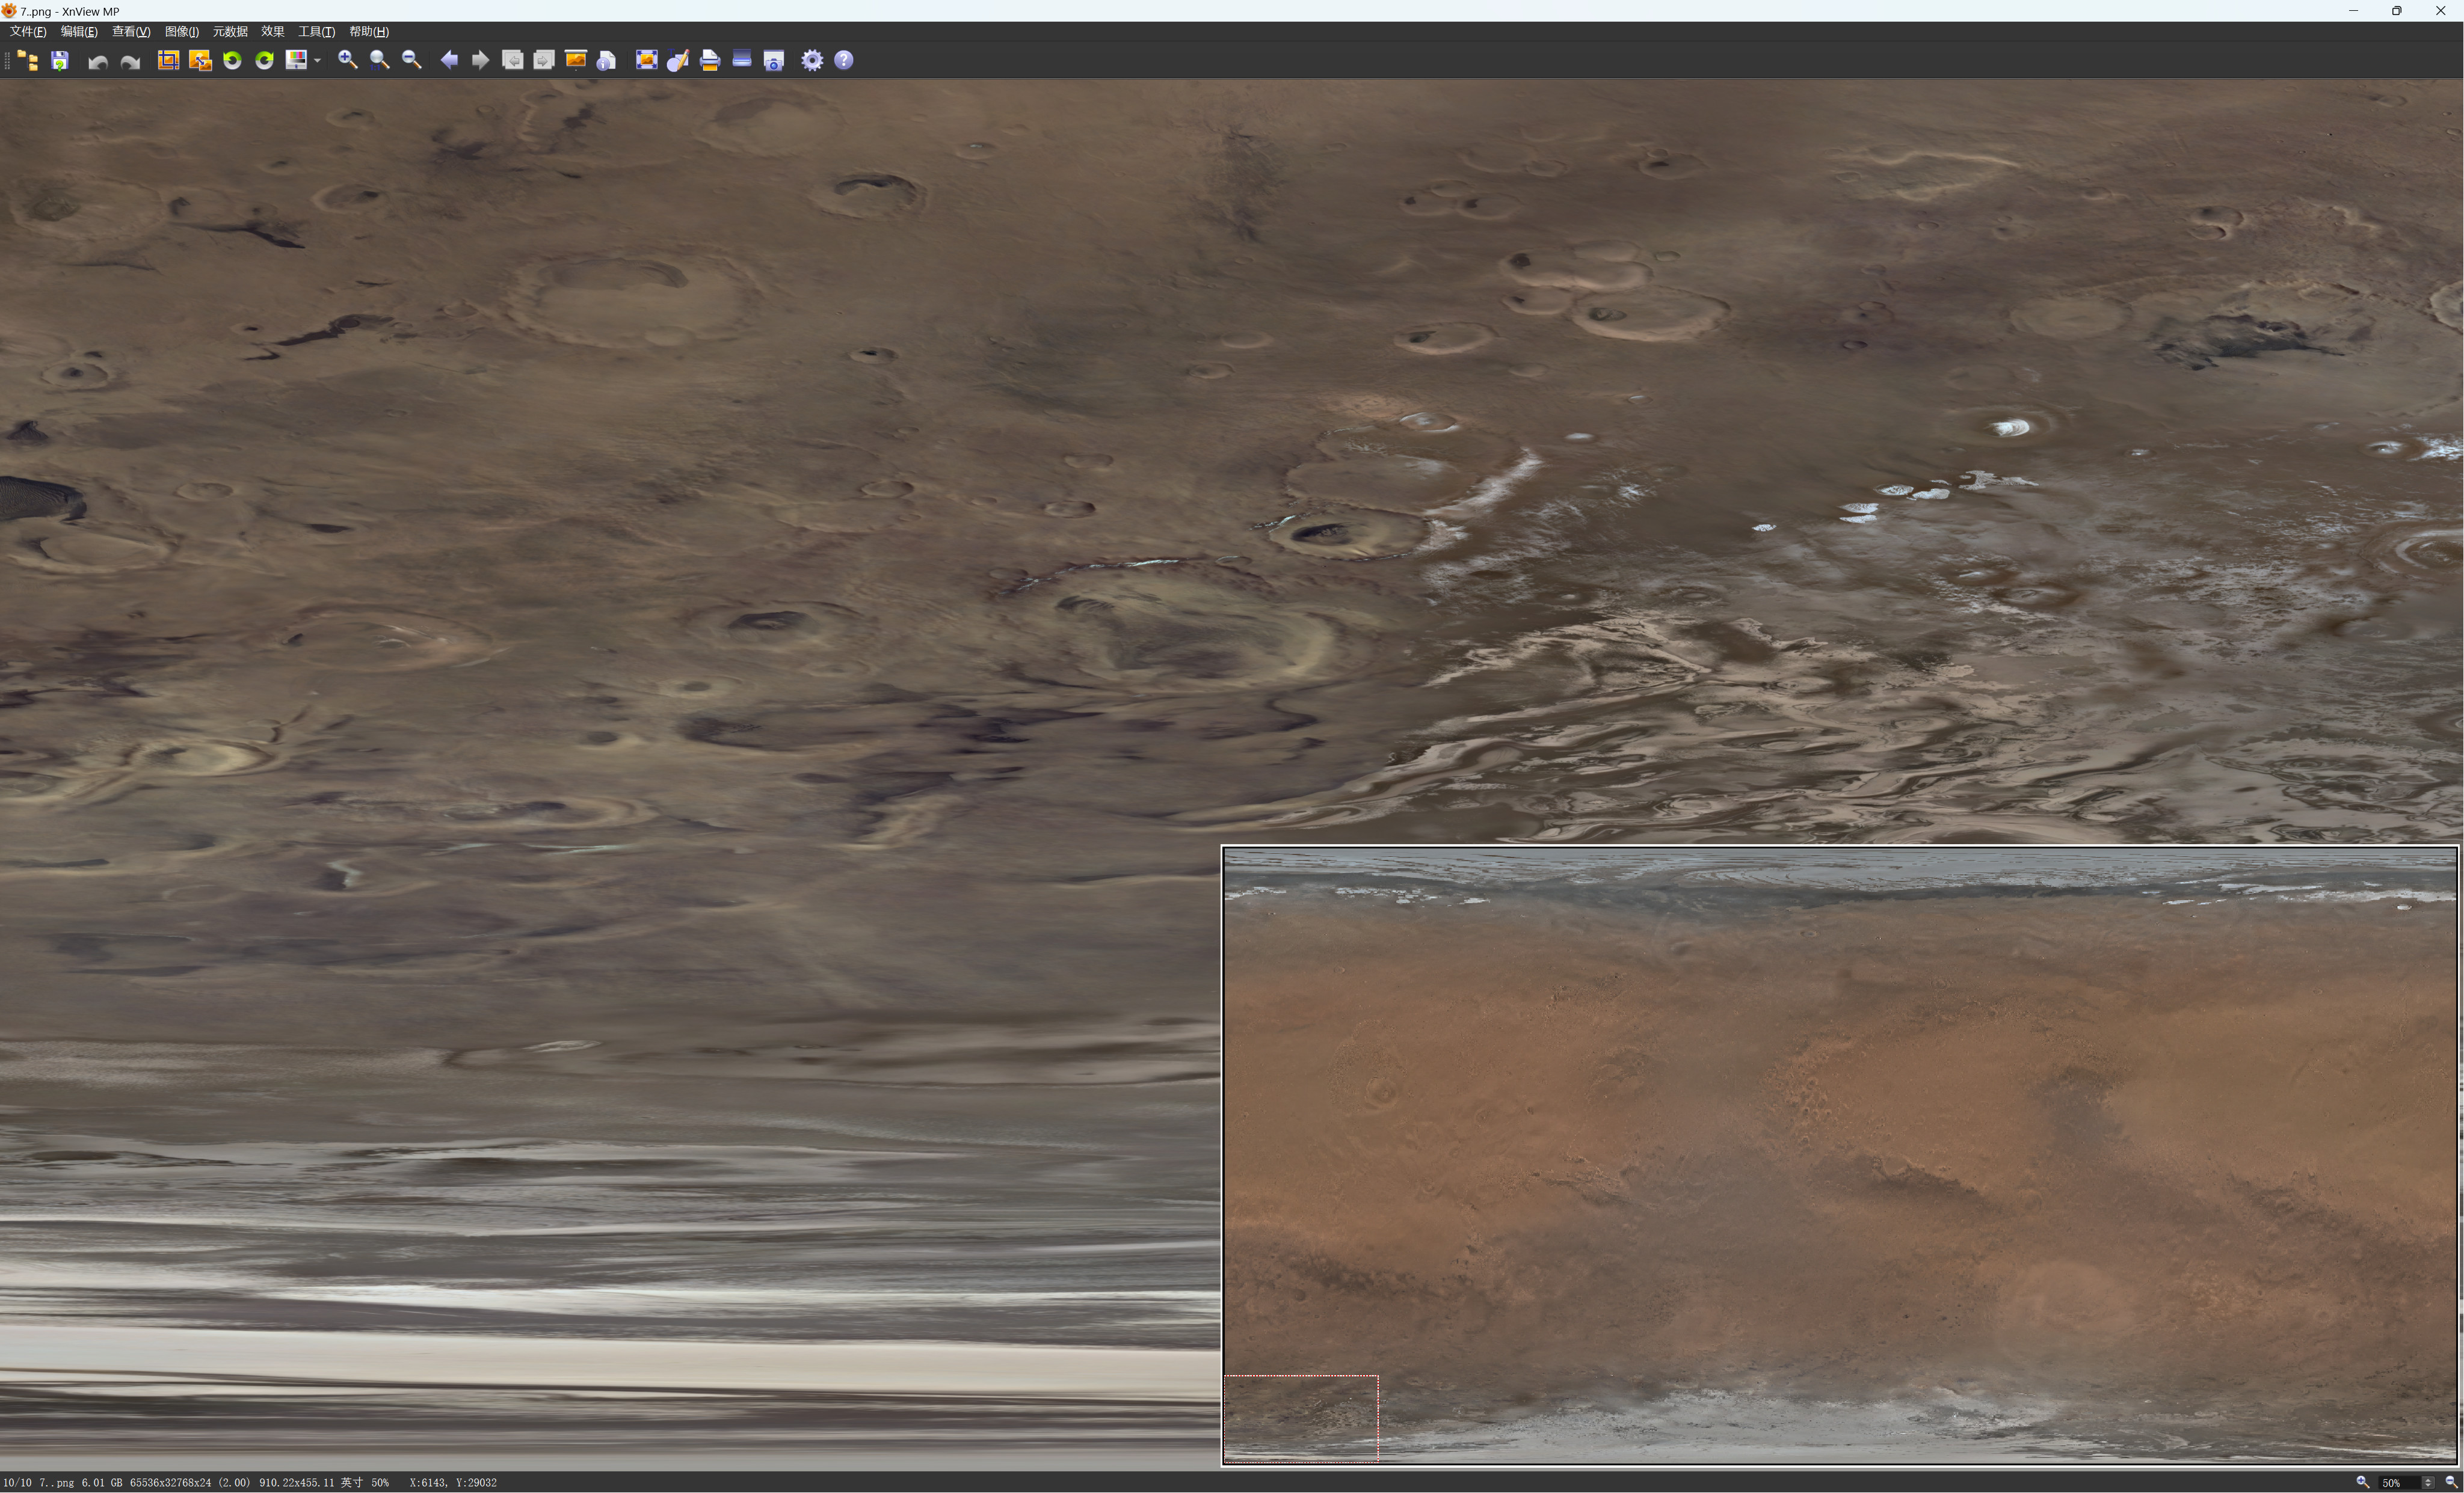Open the print dialog icon
This screenshot has width=2464, height=1493.
pyautogui.click(x=710, y=61)
